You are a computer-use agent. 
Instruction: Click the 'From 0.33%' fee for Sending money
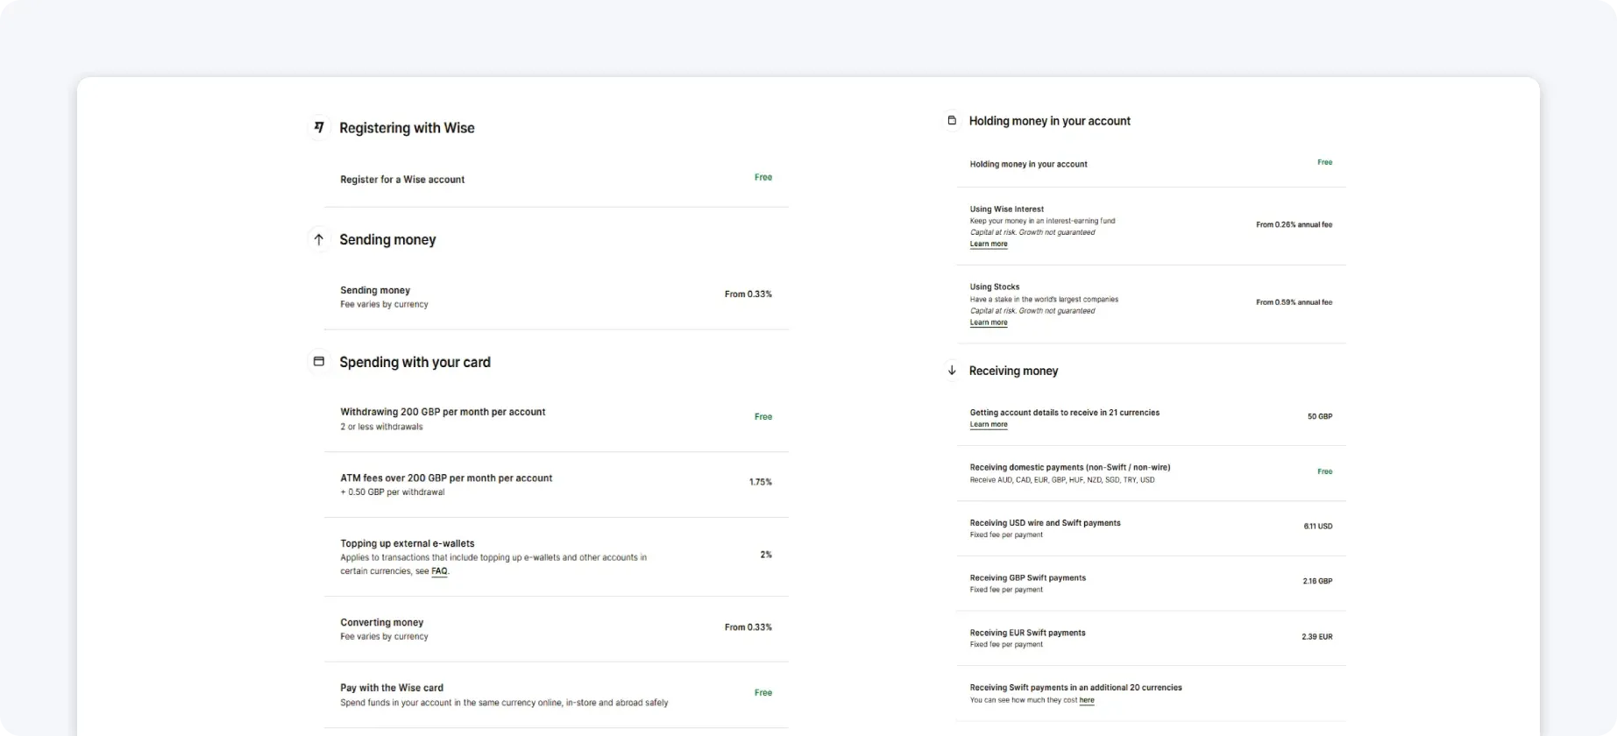point(748,294)
